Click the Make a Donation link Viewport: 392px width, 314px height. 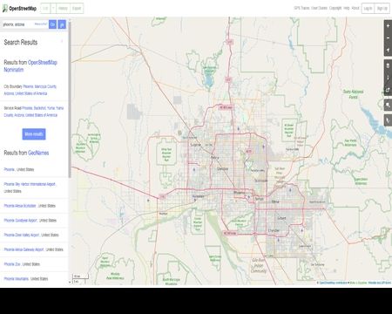tap(359, 283)
